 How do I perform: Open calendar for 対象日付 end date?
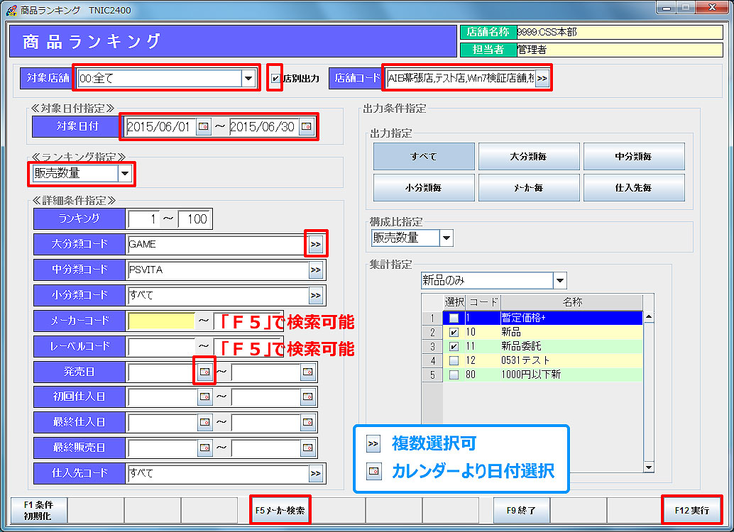[306, 127]
